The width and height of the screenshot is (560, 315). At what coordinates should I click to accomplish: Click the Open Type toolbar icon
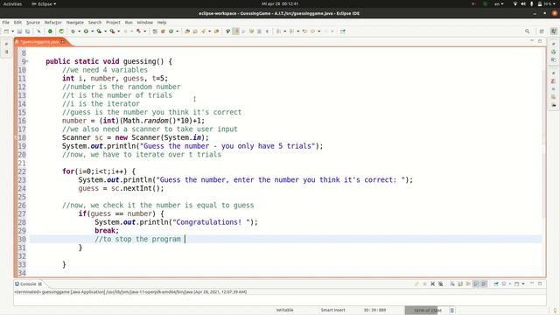coord(187,31)
